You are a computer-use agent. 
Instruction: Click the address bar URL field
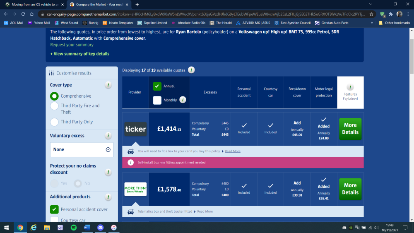(x=205, y=14)
